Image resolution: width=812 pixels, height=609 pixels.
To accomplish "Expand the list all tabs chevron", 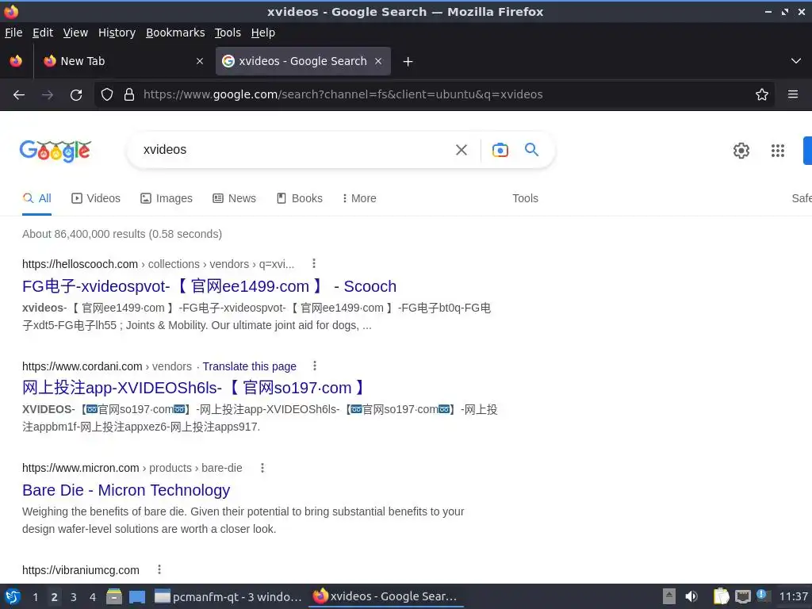I will [796, 61].
